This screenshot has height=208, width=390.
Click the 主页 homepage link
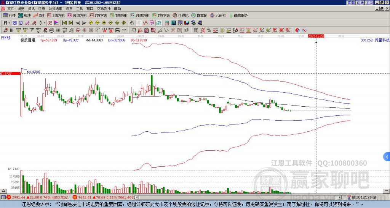click(369, 3)
